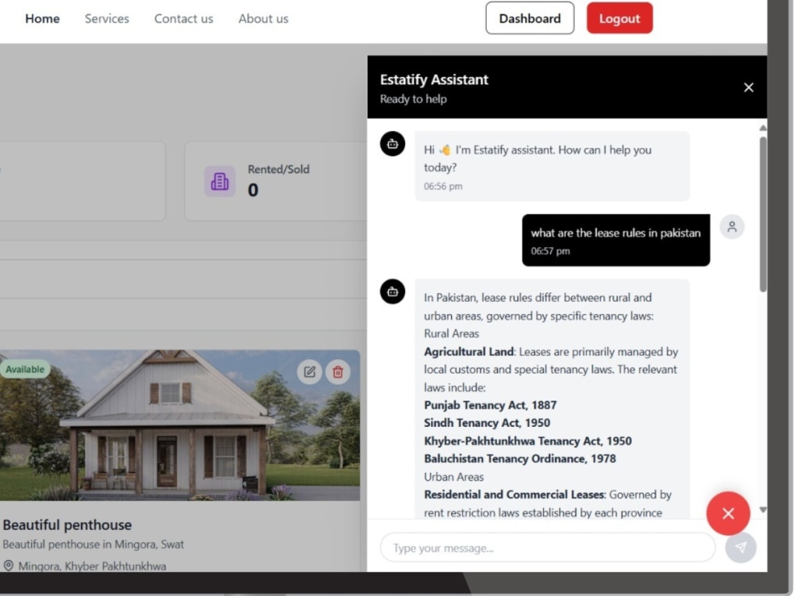Open the penthouse house photo thumbnail
The height and width of the screenshot is (596, 794).
coord(179,425)
